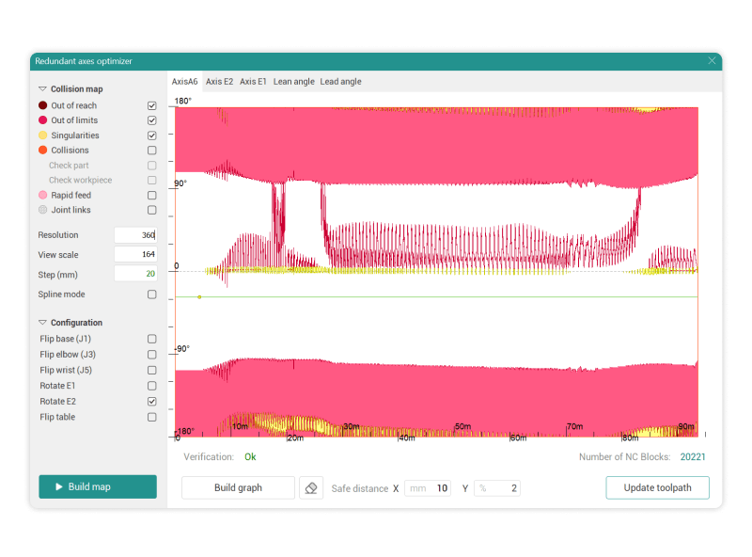Image resolution: width=752 pixels, height=557 pixels.
Task: Collapse the Collision map section
Action: click(42, 88)
